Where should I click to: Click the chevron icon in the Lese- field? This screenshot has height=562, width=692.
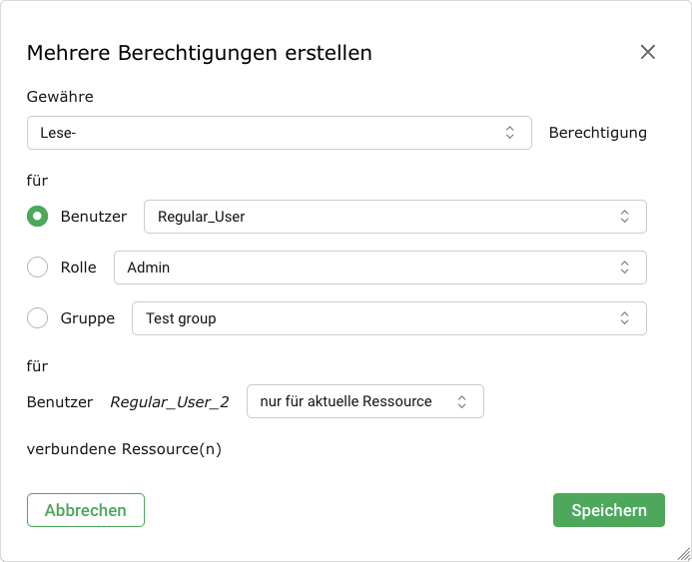[x=509, y=133]
